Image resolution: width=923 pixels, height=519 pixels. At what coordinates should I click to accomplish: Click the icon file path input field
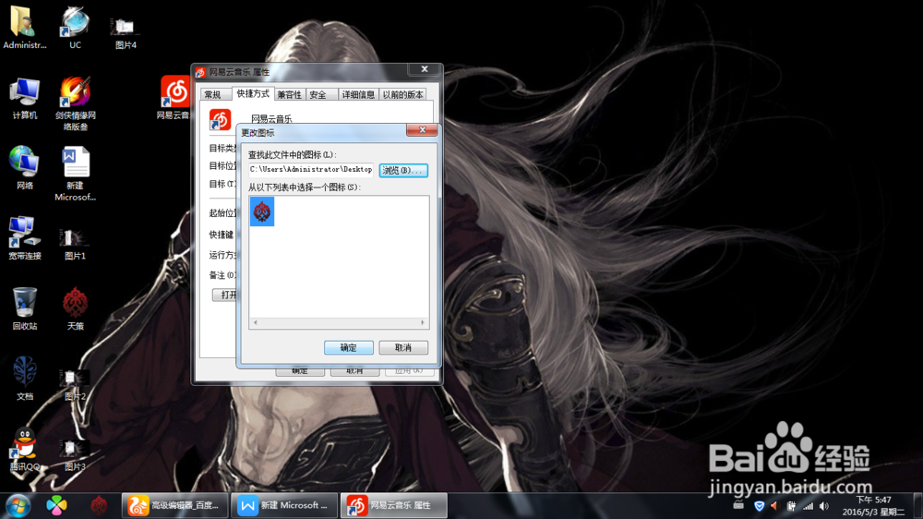point(311,170)
